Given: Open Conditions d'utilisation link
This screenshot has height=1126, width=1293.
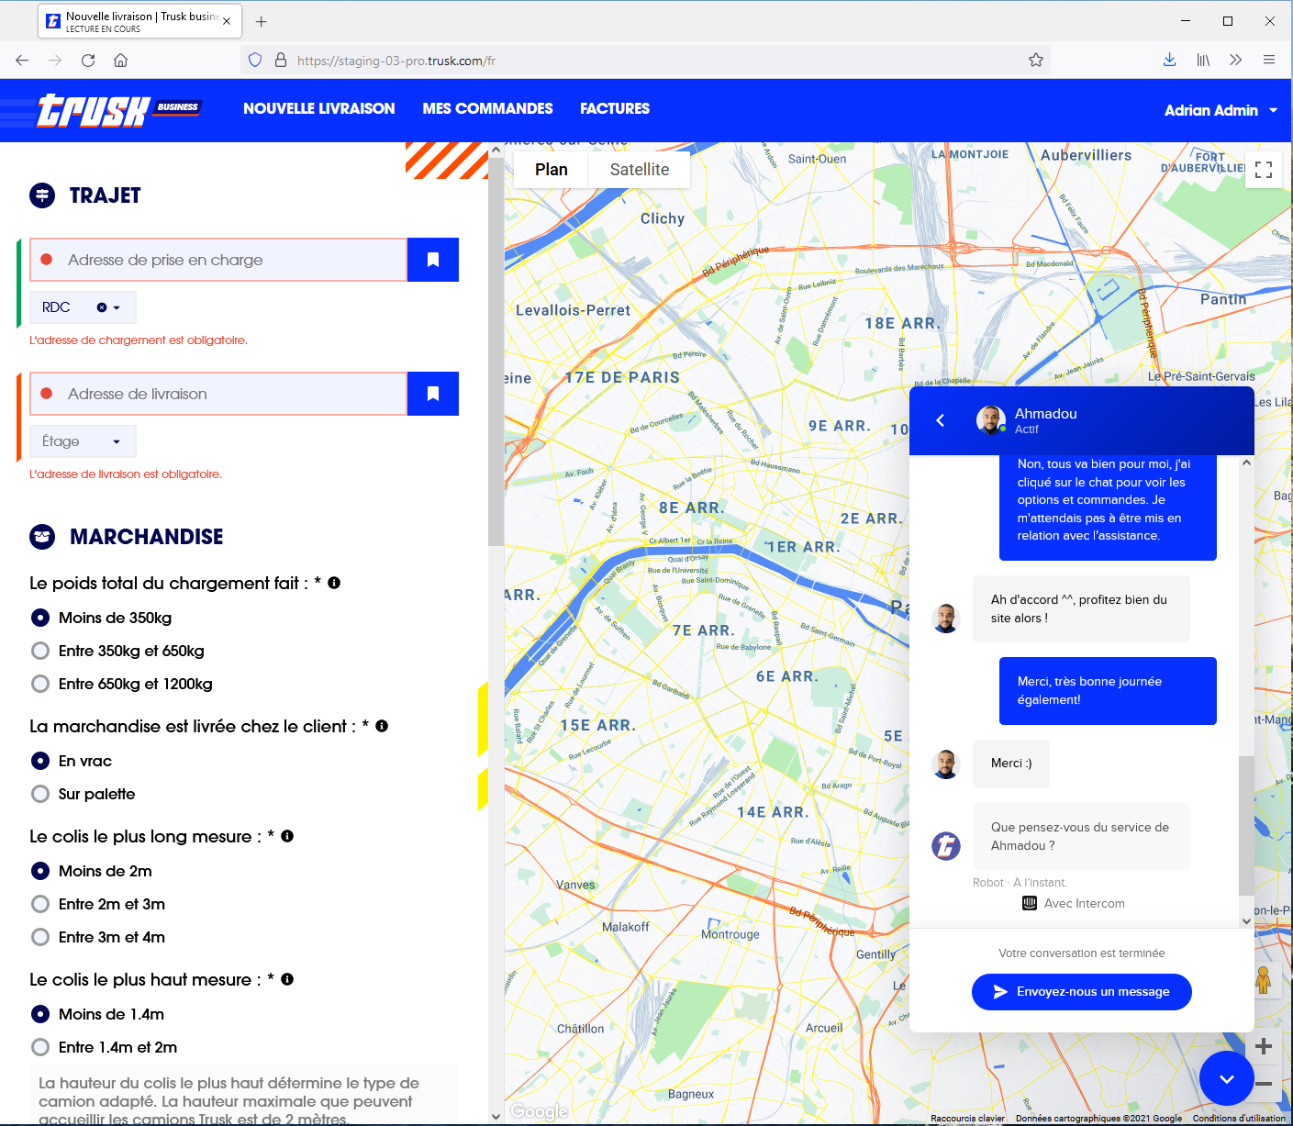Looking at the screenshot, I should [x=1239, y=1118].
